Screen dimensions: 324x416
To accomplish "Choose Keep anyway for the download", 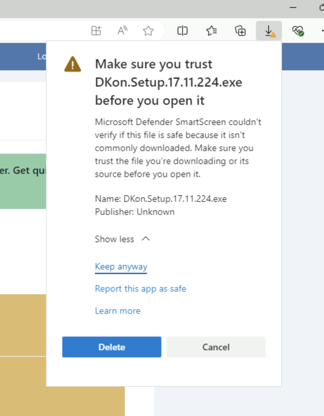I will (x=121, y=267).
